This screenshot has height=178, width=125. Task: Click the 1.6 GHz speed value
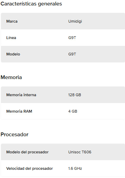pos(75,168)
